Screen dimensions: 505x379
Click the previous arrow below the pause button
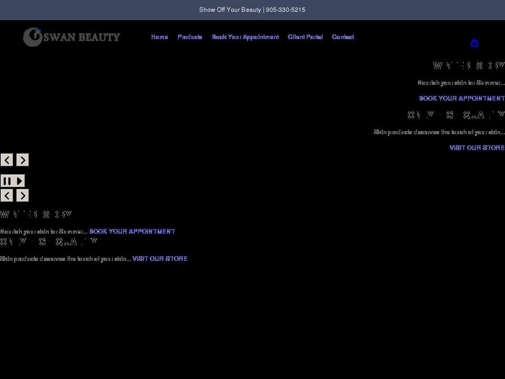7,196
